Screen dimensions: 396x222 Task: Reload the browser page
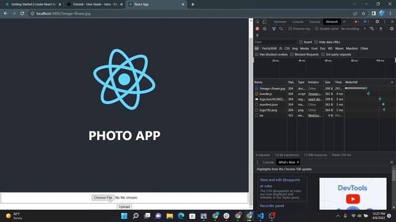point(22,14)
